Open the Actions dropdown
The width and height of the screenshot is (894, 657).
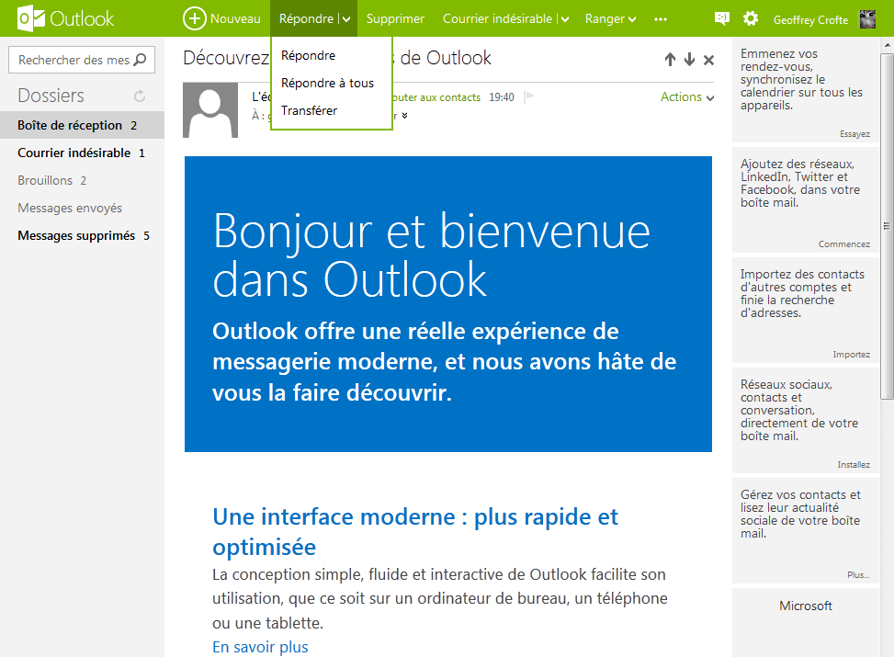coord(687,97)
